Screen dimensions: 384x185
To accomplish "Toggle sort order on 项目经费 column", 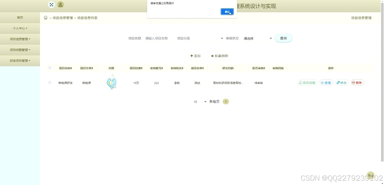I will [x=142, y=68].
